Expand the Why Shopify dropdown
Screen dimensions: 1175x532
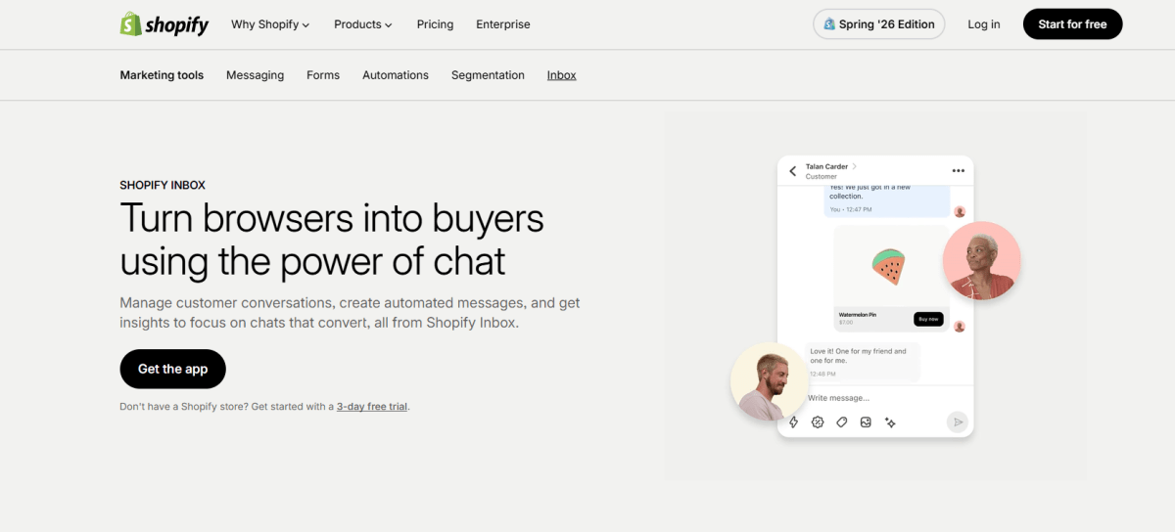pos(270,24)
